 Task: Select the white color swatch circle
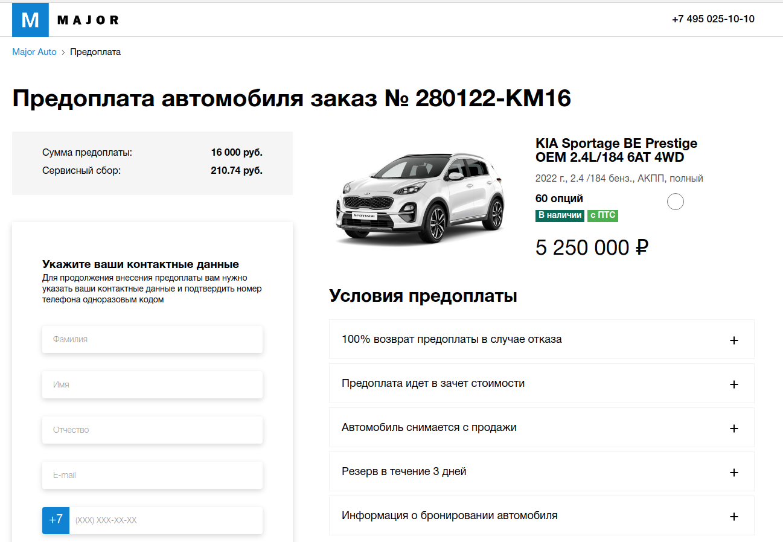(x=675, y=202)
